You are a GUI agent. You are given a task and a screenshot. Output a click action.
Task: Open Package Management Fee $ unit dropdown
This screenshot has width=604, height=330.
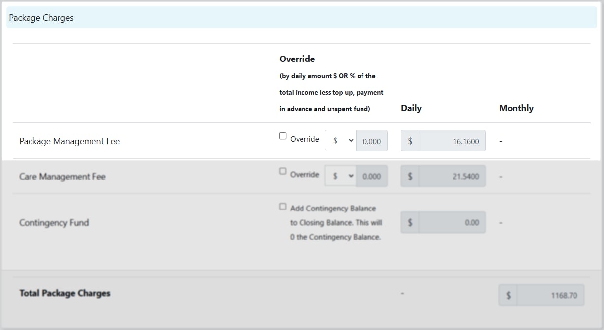340,141
